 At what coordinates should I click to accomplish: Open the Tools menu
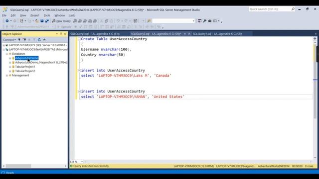[x=47, y=15]
